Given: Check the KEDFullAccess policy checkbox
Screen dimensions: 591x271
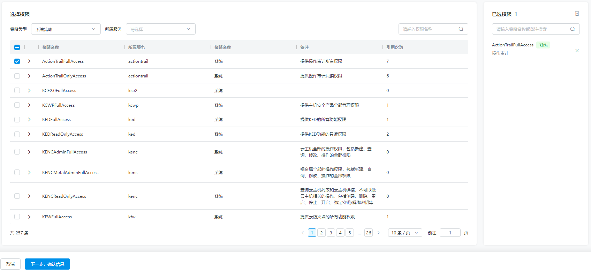Looking at the screenshot, I should click(17, 120).
